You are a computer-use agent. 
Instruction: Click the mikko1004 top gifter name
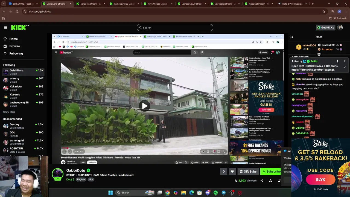[309, 45]
